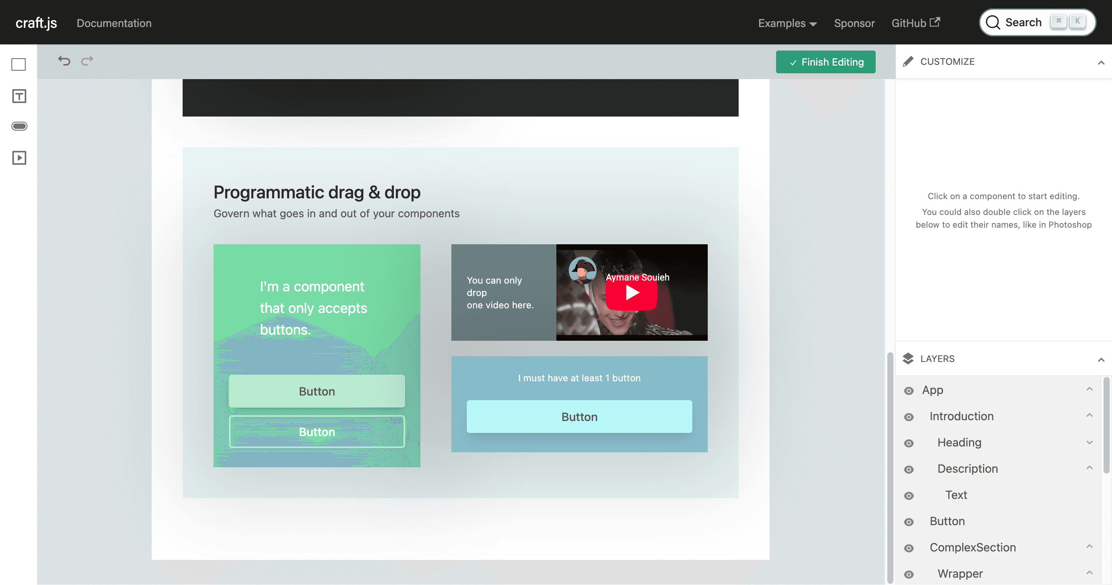Select the Button tool in the left toolbox
This screenshot has height=585, width=1112.
click(19, 127)
